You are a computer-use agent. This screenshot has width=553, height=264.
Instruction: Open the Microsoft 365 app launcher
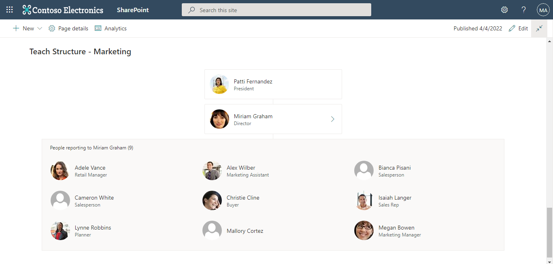click(x=9, y=9)
